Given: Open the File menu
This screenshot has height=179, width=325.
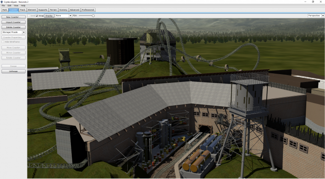Looking at the screenshot, I should [3, 5].
